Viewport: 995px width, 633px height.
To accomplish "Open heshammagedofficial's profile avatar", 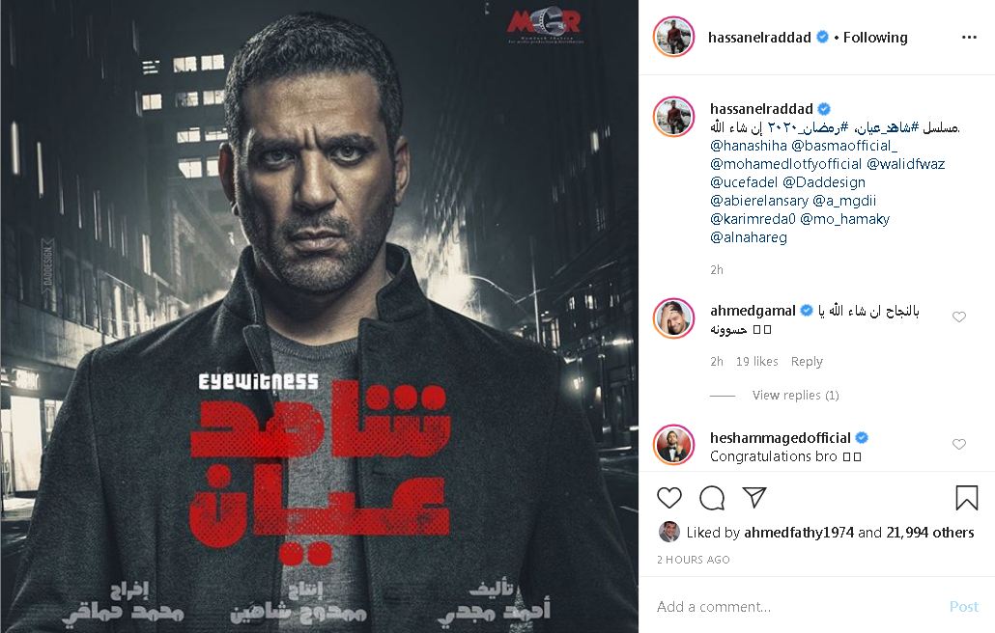I will 674,446.
